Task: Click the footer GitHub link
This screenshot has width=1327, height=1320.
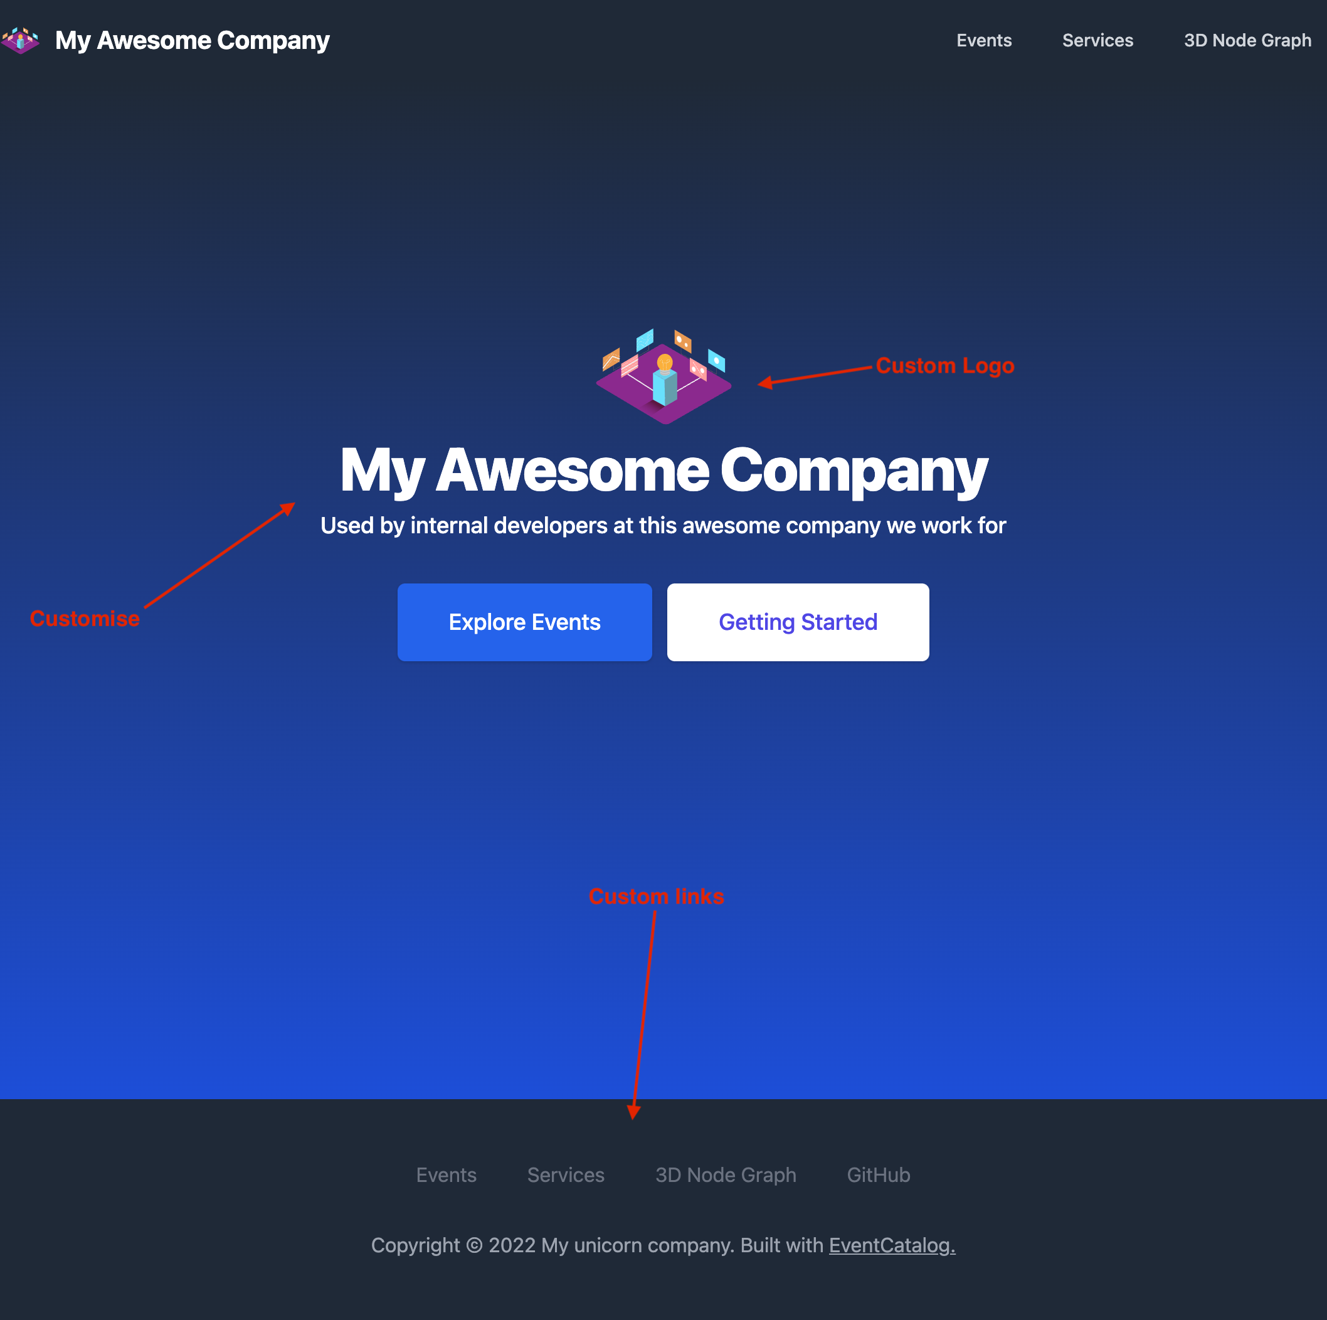Action: [x=877, y=1174]
